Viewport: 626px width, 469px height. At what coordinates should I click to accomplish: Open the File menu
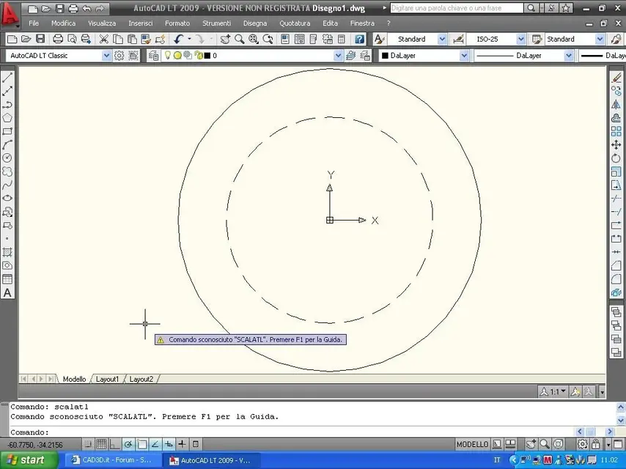pos(34,23)
